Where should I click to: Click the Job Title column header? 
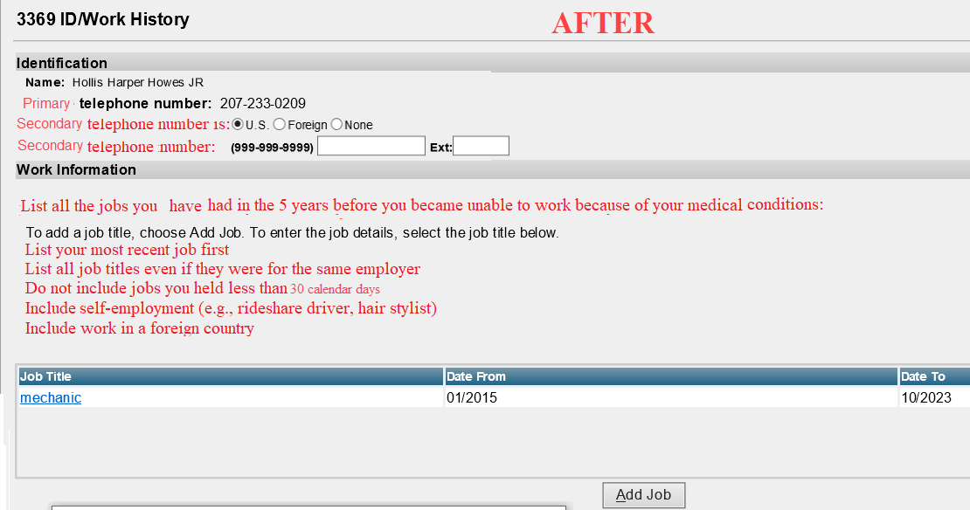pos(230,376)
